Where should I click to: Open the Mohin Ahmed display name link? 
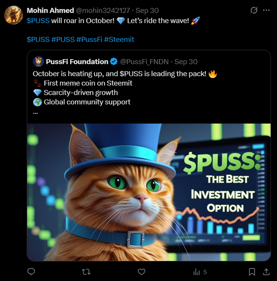click(50, 10)
